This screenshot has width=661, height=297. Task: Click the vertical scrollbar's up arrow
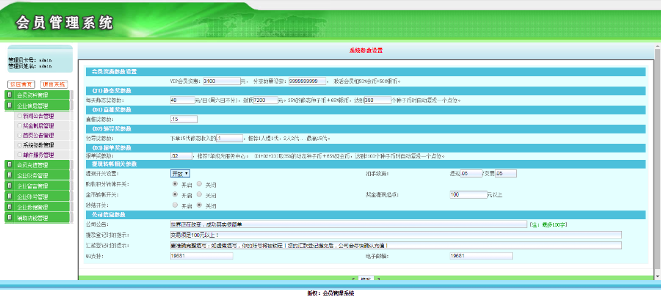[657, 45]
